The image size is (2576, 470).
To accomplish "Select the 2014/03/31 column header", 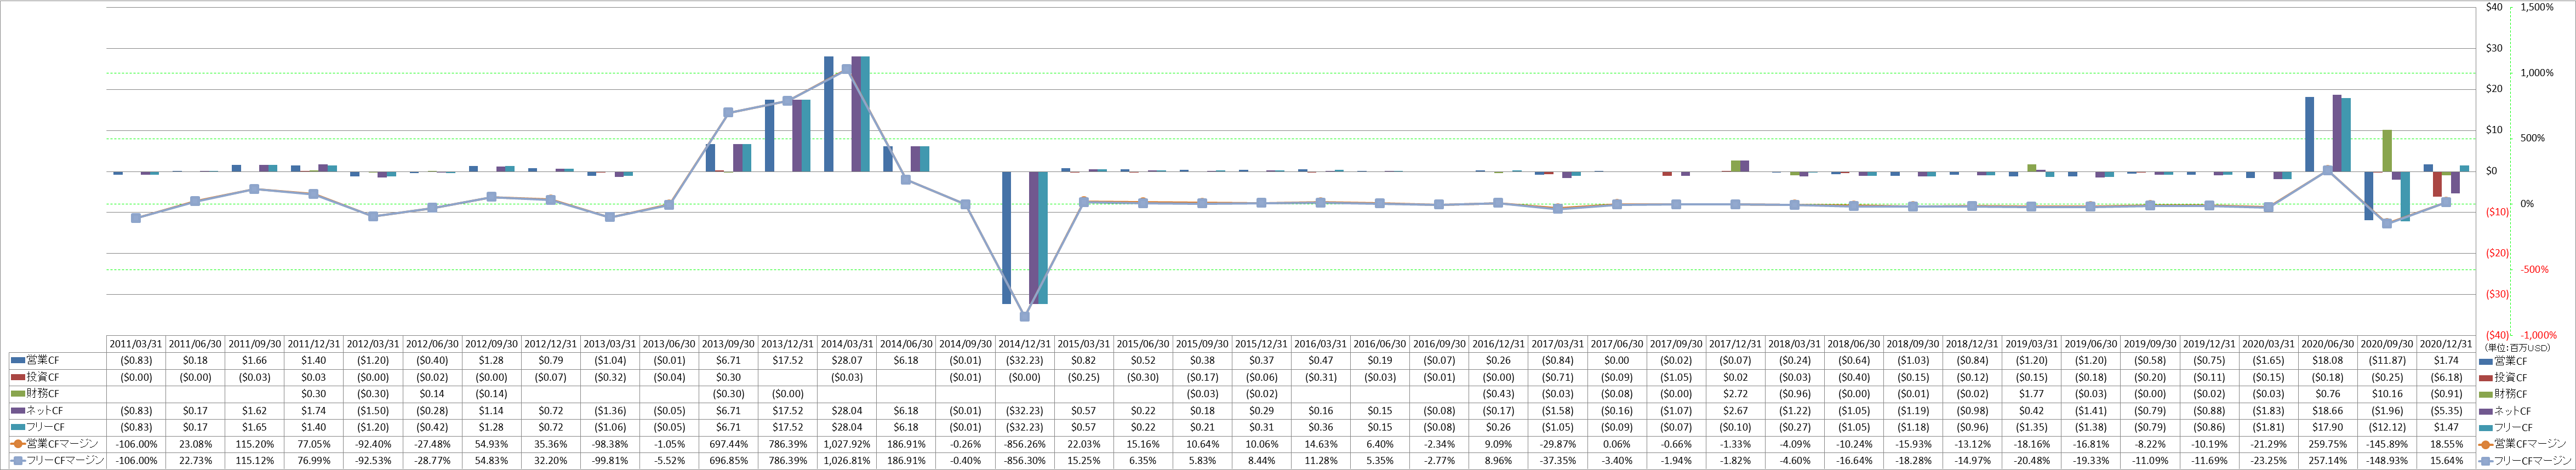I will [847, 344].
